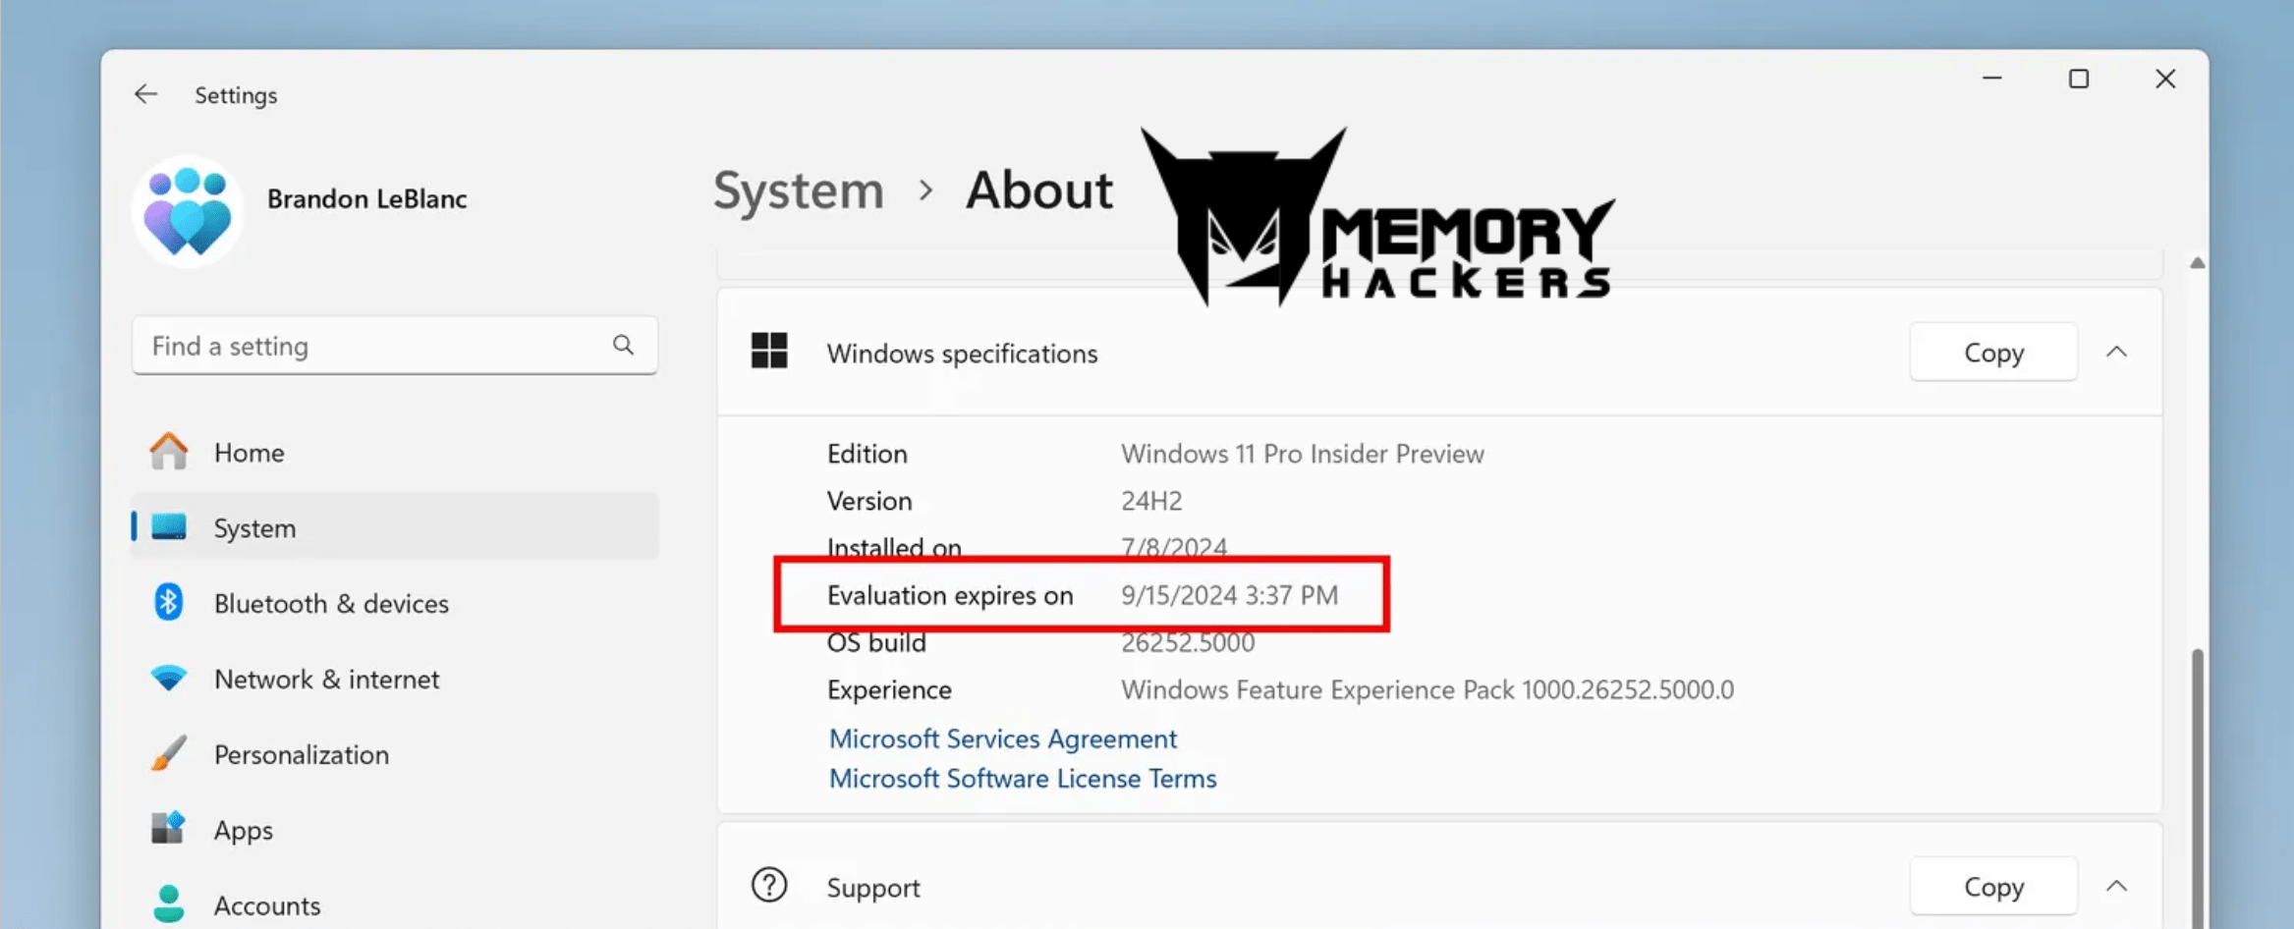Viewport: 2294px width, 929px height.
Task: Open Accounts settings category
Action: (x=395, y=905)
